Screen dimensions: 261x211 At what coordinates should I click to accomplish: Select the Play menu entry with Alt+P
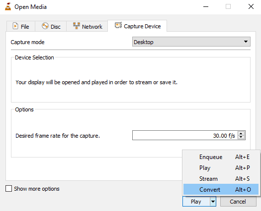click(221, 168)
